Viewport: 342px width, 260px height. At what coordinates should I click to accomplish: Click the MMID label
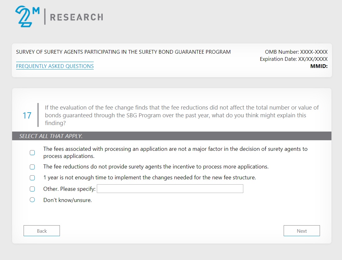tap(319, 66)
